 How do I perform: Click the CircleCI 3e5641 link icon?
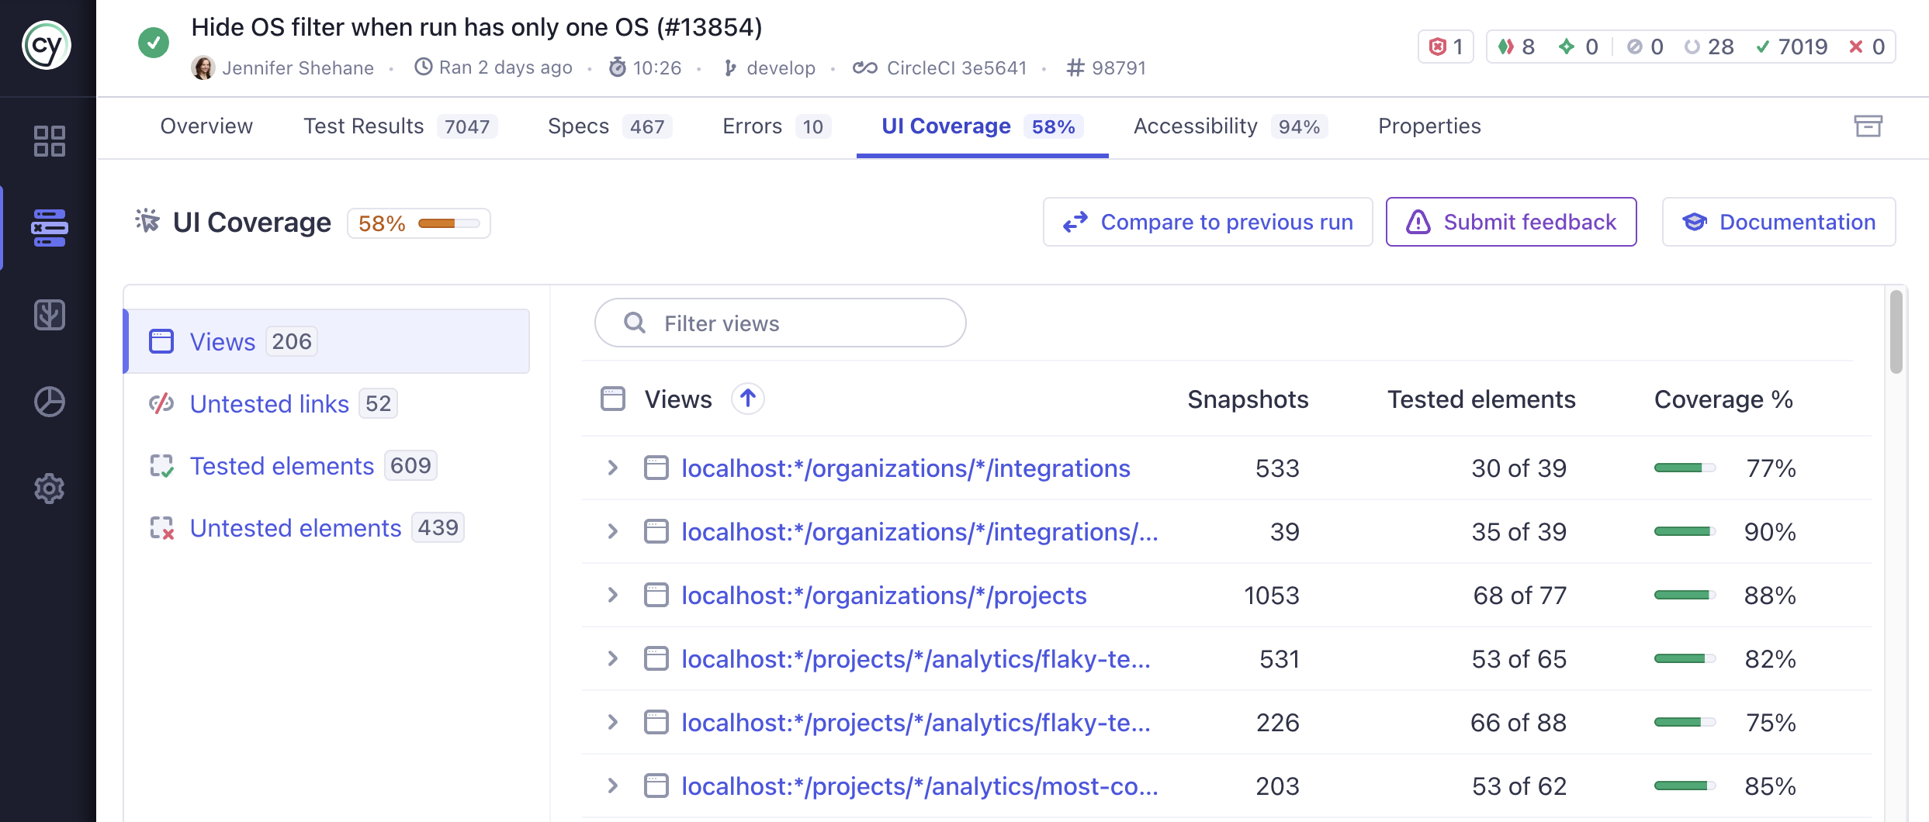(864, 68)
